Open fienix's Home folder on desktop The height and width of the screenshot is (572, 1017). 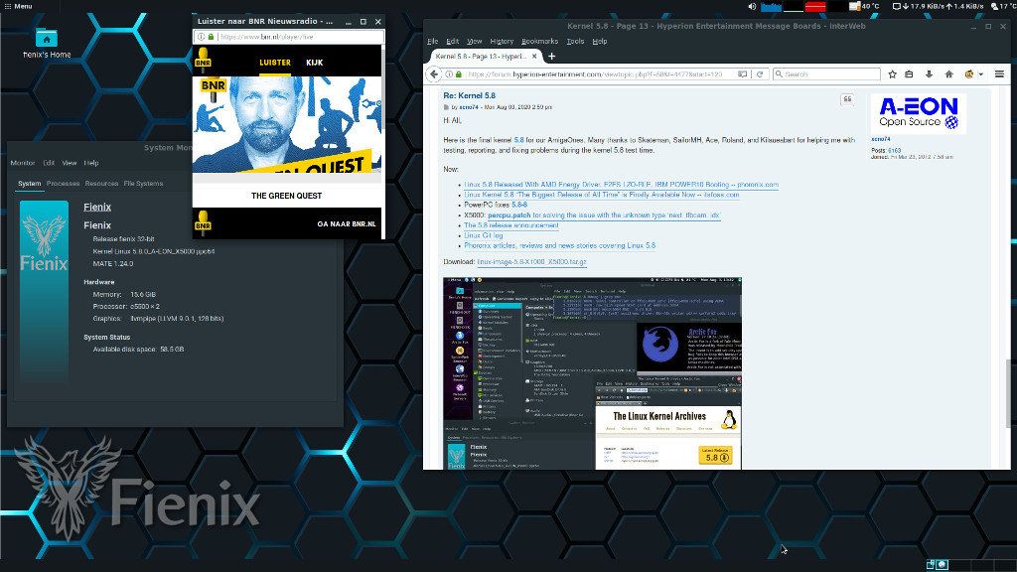[47, 43]
